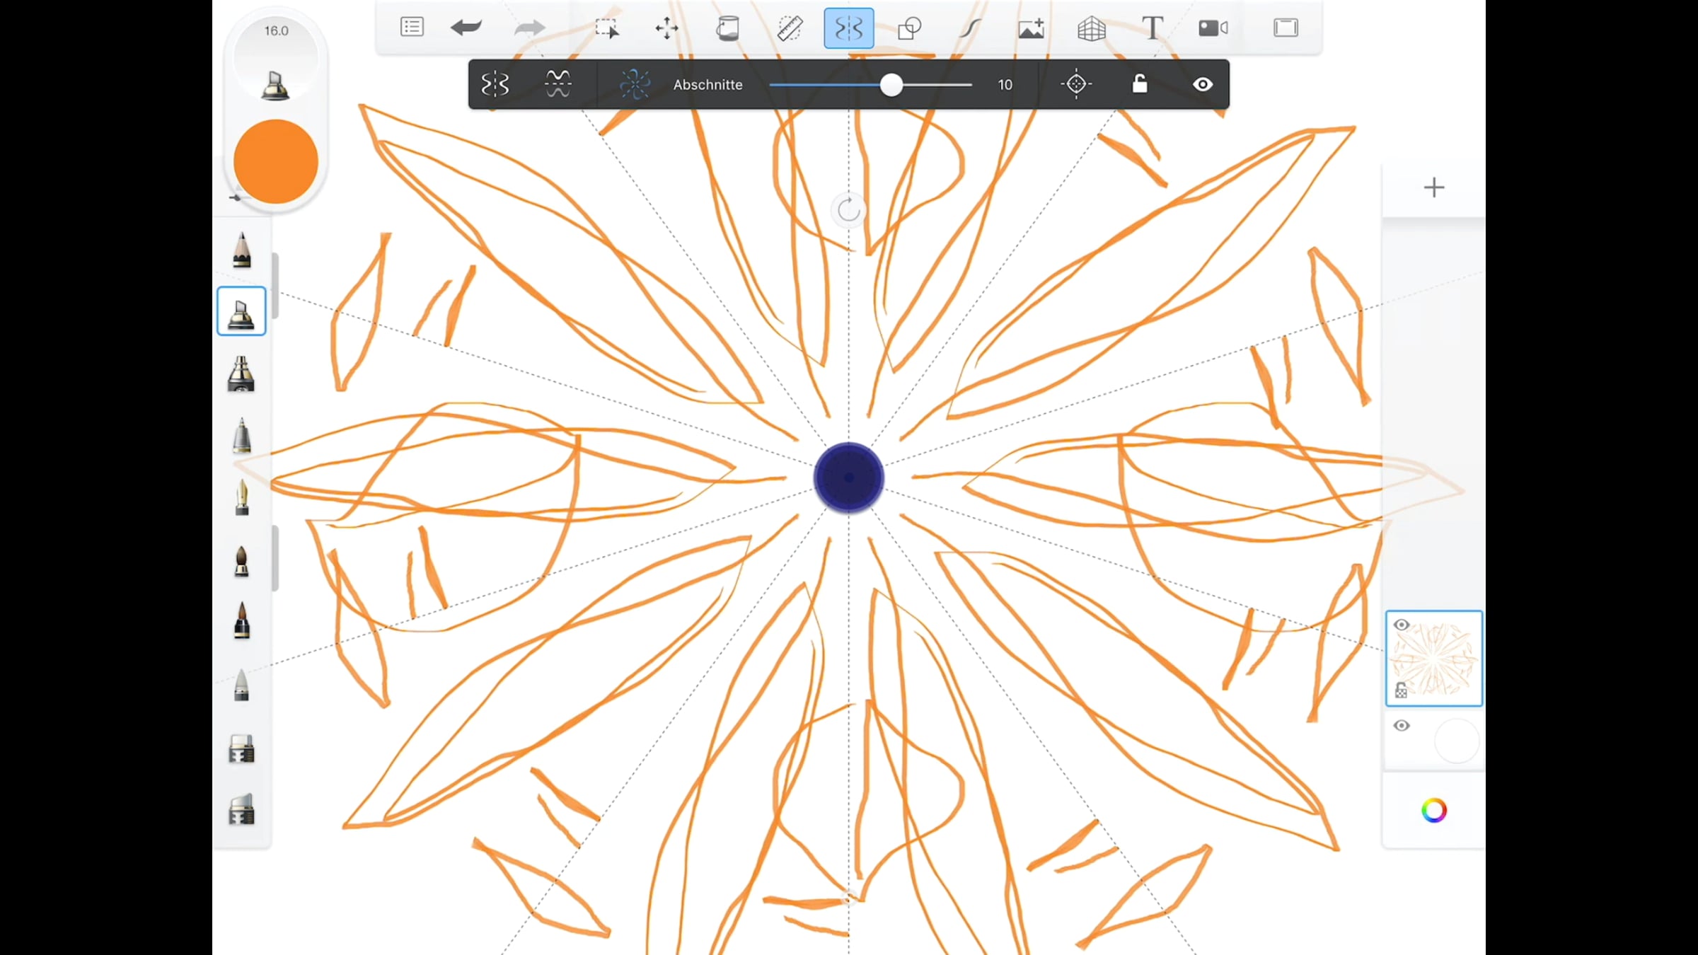Open the Perspective grid tool

point(1091,28)
